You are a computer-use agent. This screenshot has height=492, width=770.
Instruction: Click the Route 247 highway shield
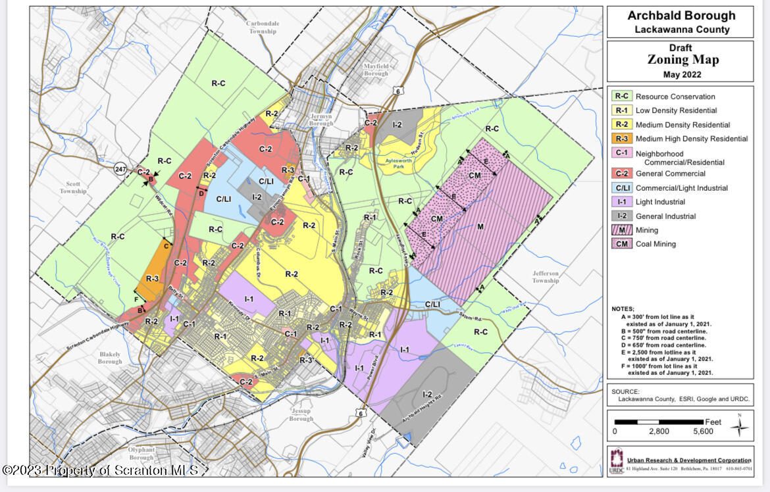click(120, 169)
